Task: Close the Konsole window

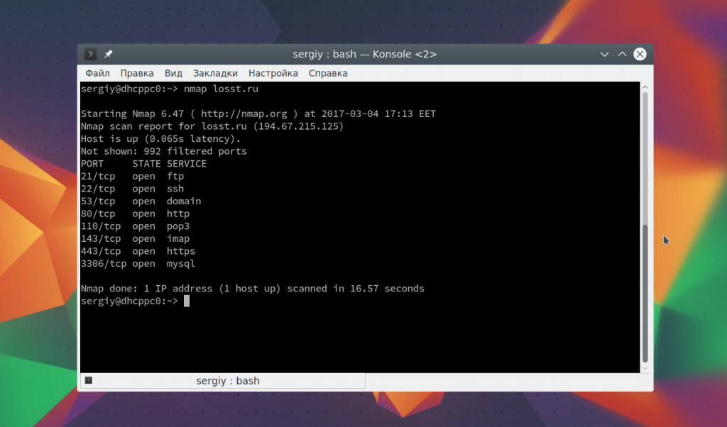Action: (x=640, y=54)
